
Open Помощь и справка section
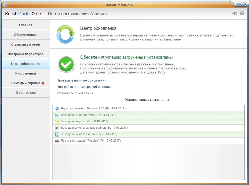click(x=26, y=83)
